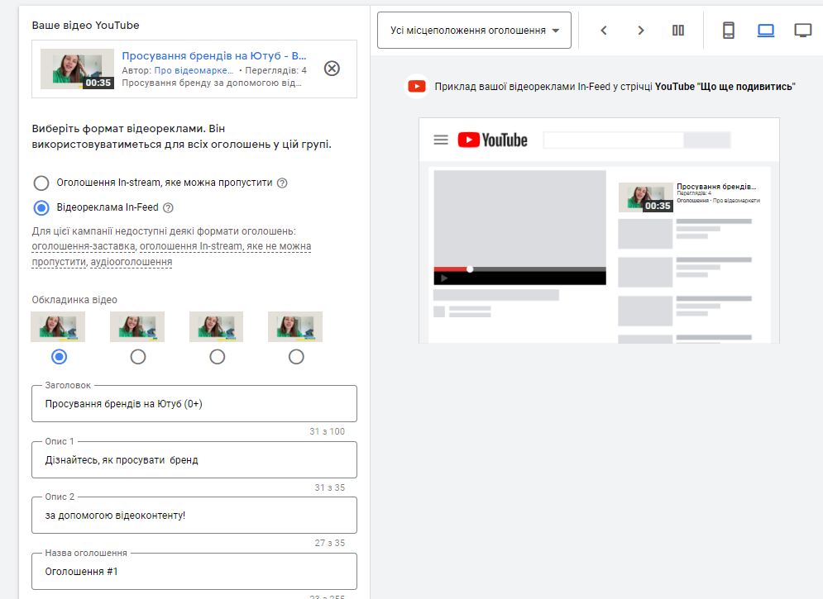Click the search bar in YouTube preview
The image size is (823, 599).
tap(613, 140)
